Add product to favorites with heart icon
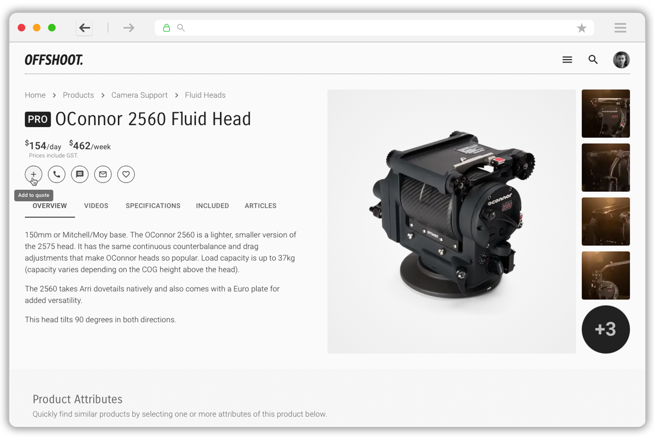This screenshot has width=654, height=439. (x=126, y=174)
